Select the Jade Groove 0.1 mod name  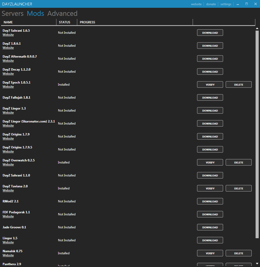pyautogui.click(x=14, y=227)
